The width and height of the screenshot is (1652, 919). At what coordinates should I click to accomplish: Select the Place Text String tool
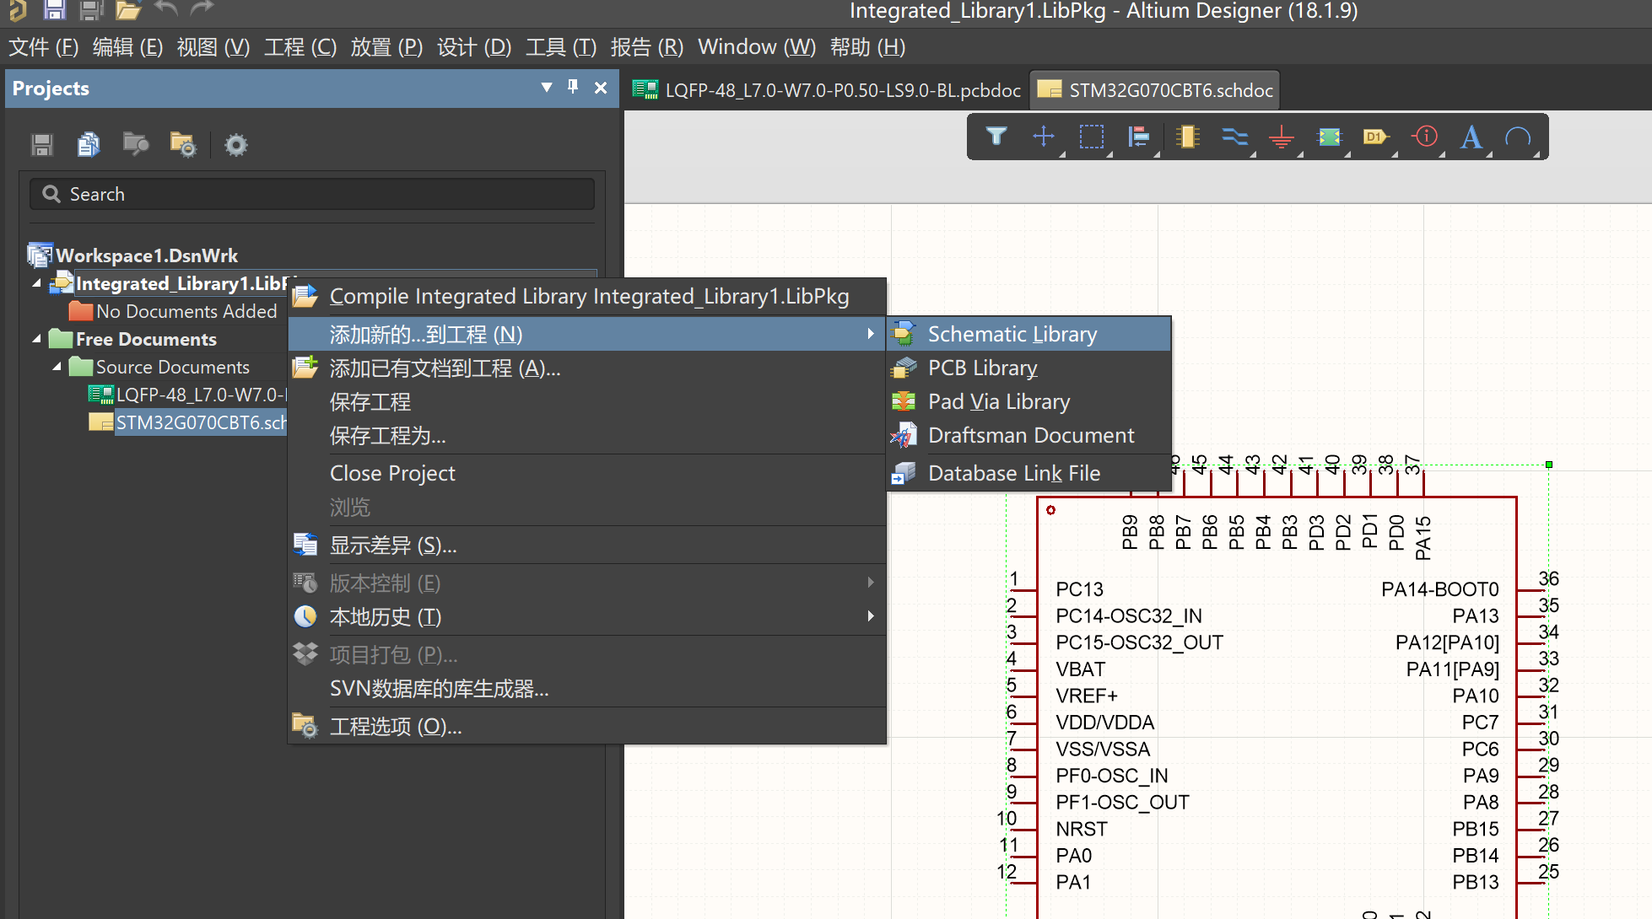[1471, 136]
